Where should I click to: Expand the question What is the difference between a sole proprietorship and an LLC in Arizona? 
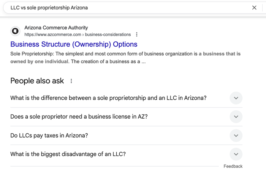click(108, 98)
